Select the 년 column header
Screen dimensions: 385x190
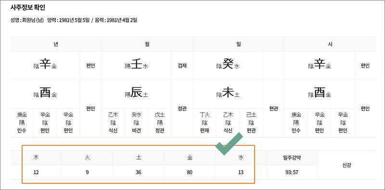(x=56, y=44)
